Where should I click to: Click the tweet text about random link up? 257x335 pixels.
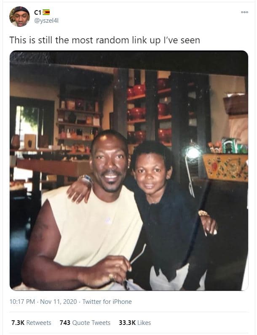[x=105, y=40]
